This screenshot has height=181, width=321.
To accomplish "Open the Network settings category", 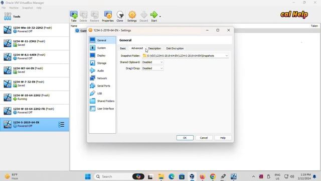I will pos(102,78).
